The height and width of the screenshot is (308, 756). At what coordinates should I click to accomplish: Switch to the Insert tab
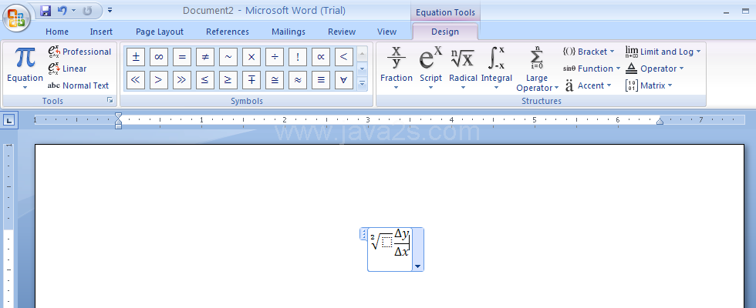coord(101,32)
